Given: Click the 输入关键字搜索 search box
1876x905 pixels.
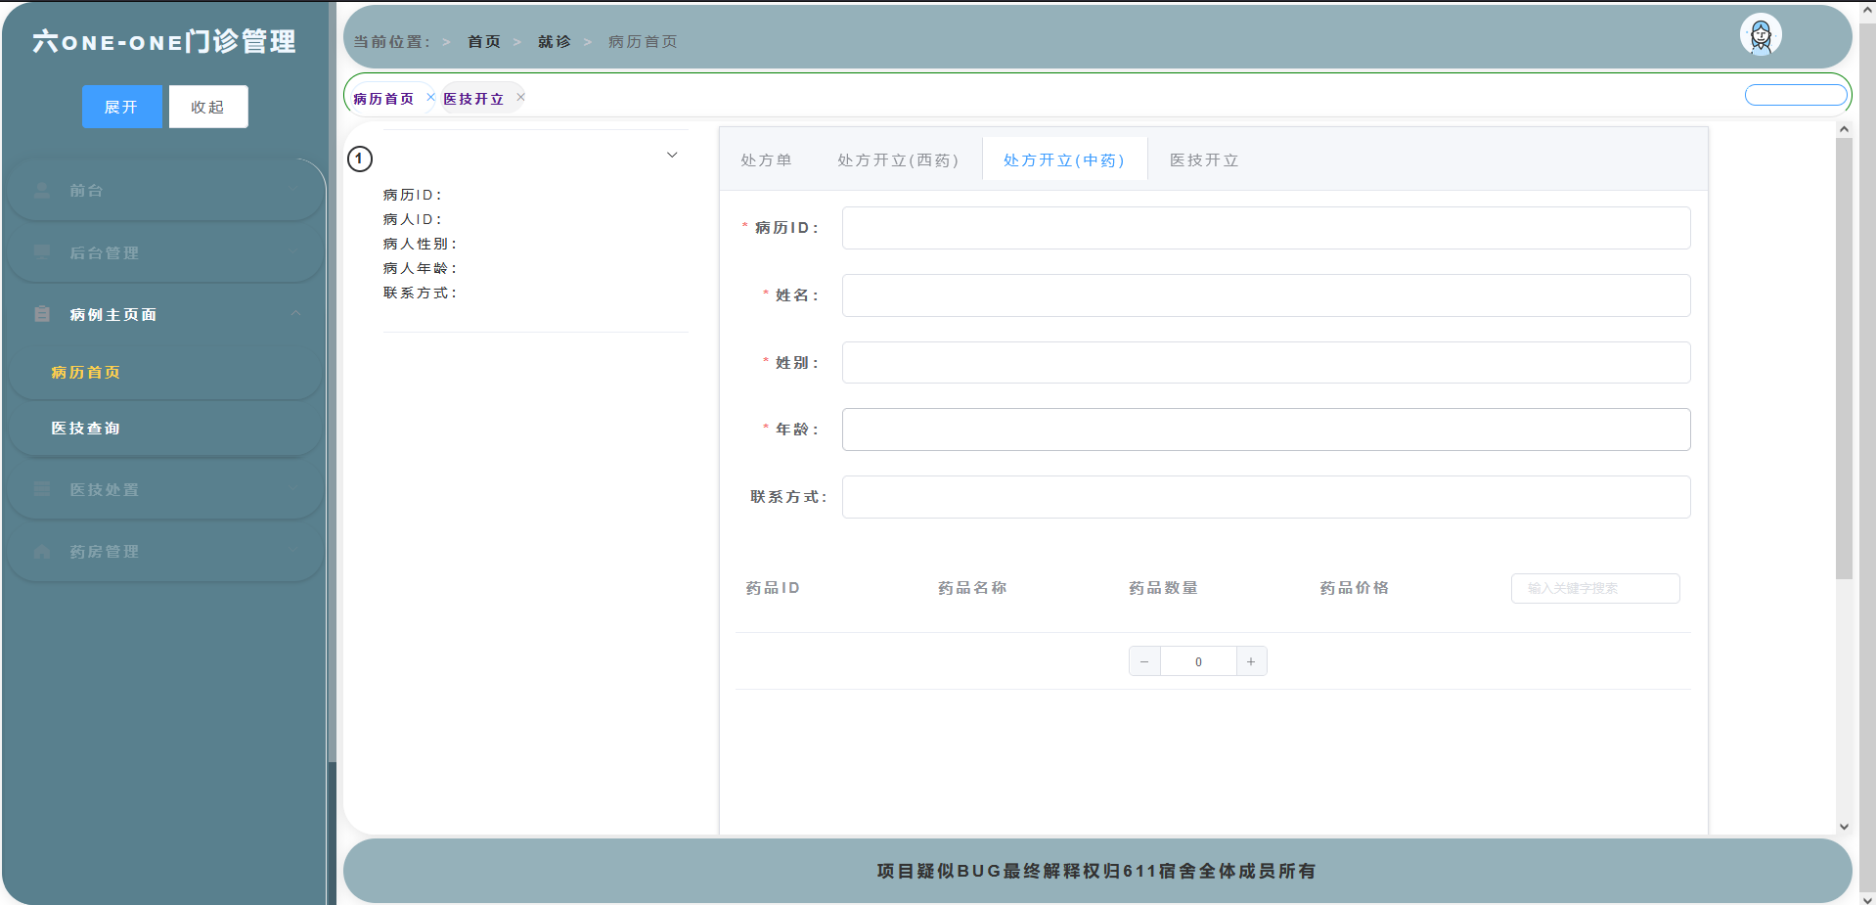Looking at the screenshot, I should point(1595,588).
